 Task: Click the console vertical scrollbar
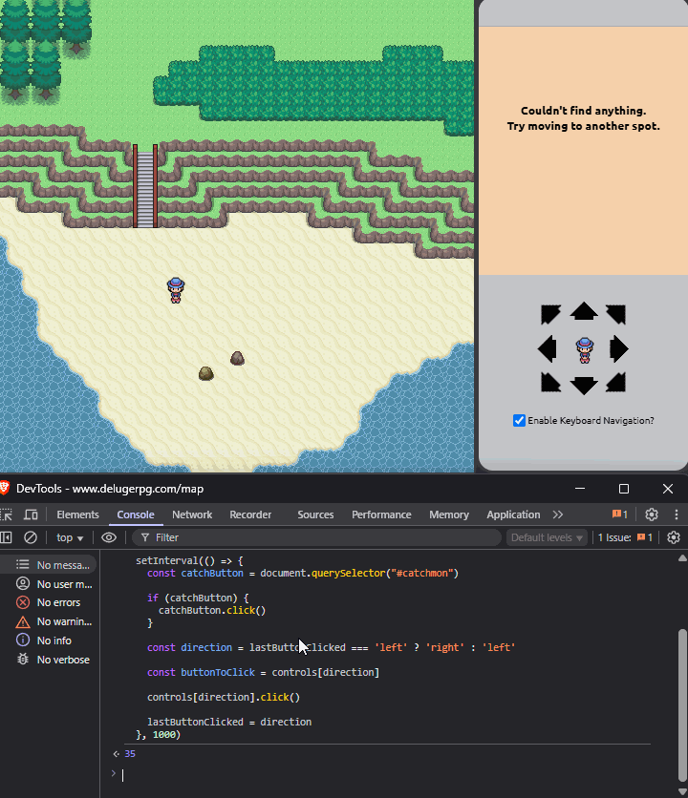[x=682, y=704]
